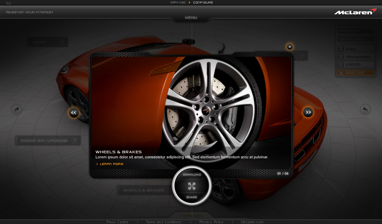Viewport: 382px width, 224px height.
Task: Click the Share text in side panel
Action: pyautogui.click(x=350, y=49)
